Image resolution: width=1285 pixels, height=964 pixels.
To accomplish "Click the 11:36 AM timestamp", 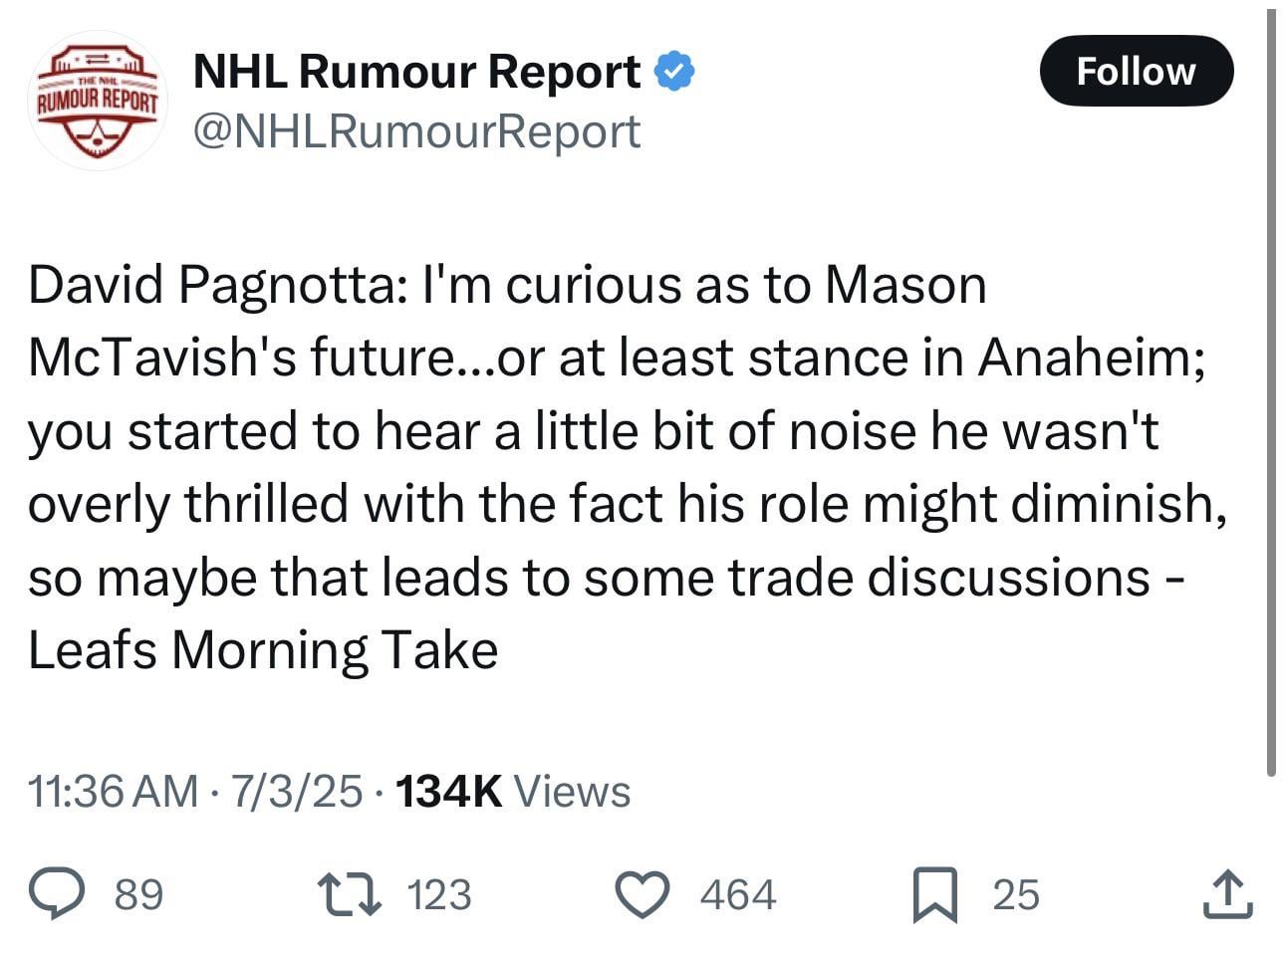I will 113,792.
